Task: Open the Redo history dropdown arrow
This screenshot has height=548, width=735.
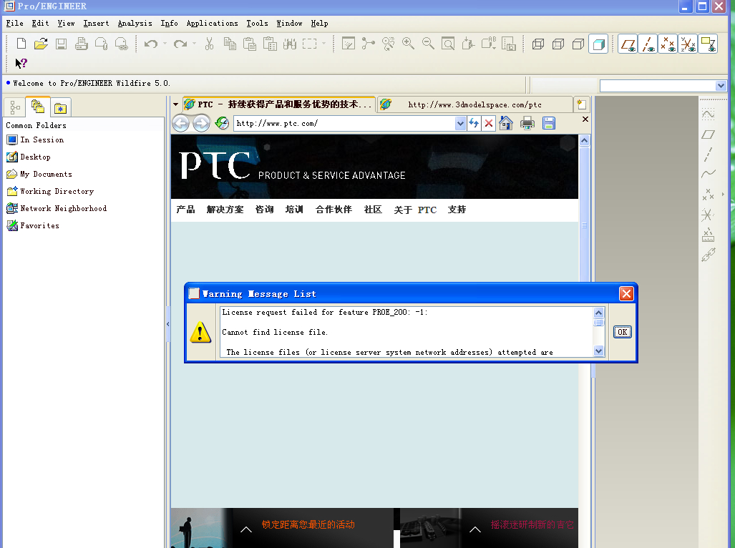Action: tap(194, 44)
